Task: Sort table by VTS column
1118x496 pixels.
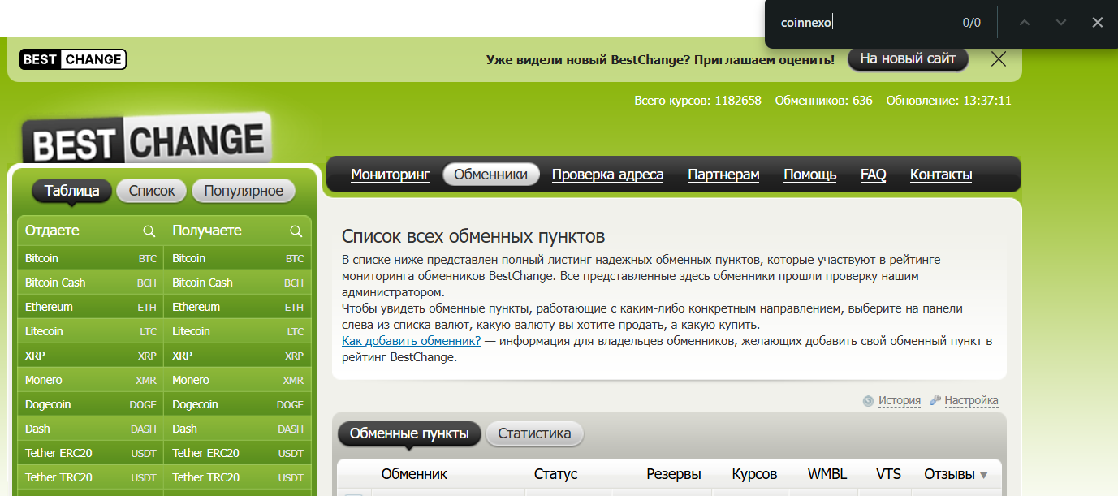Action: pyautogui.click(x=888, y=474)
